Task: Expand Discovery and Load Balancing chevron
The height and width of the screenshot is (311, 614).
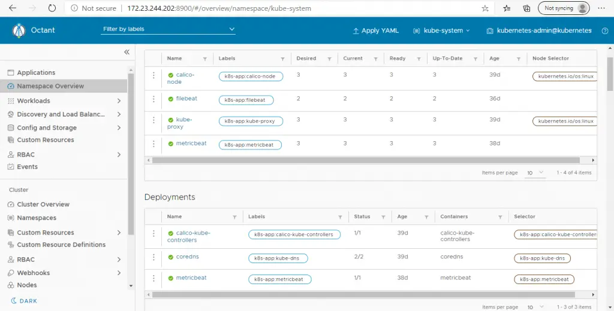Action: click(119, 114)
